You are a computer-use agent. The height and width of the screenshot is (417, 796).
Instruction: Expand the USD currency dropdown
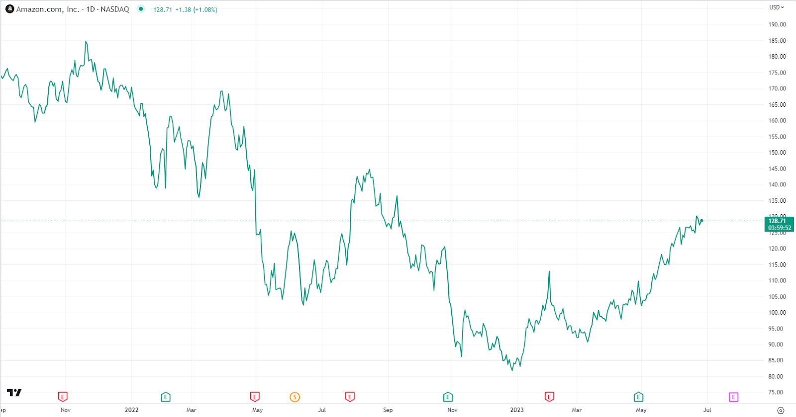pos(776,7)
